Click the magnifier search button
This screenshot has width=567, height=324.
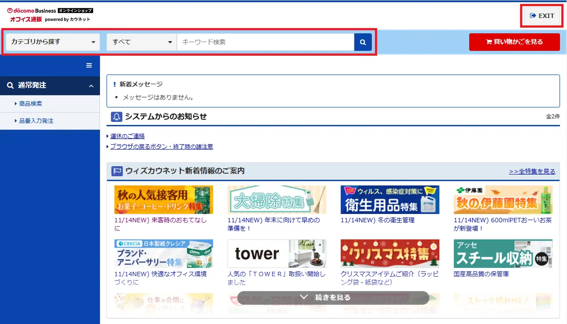(x=363, y=42)
